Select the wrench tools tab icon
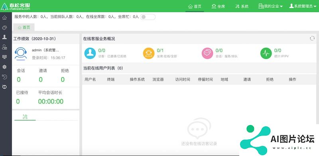The width and height of the screenshot is (319, 156). [25, 117]
